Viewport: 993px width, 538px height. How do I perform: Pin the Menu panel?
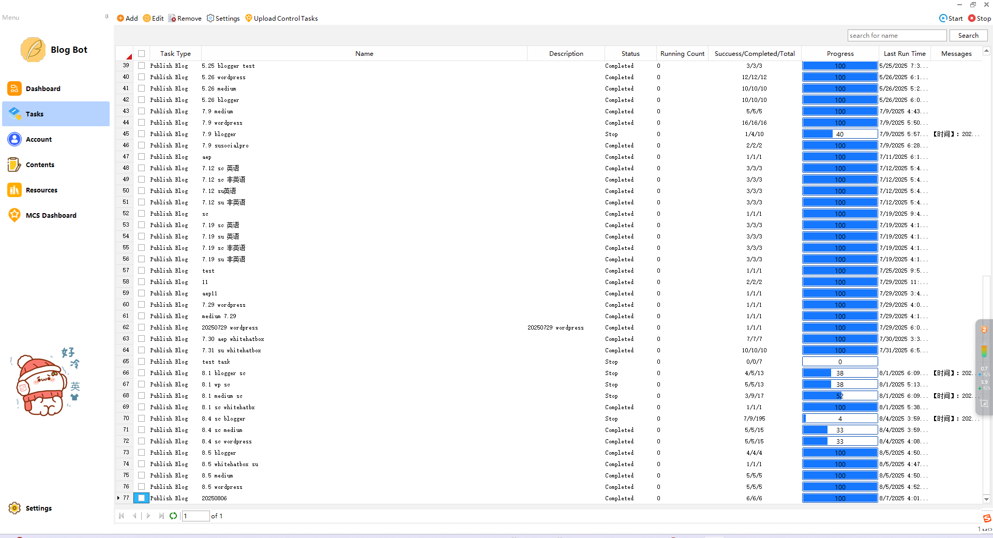pyautogui.click(x=107, y=17)
